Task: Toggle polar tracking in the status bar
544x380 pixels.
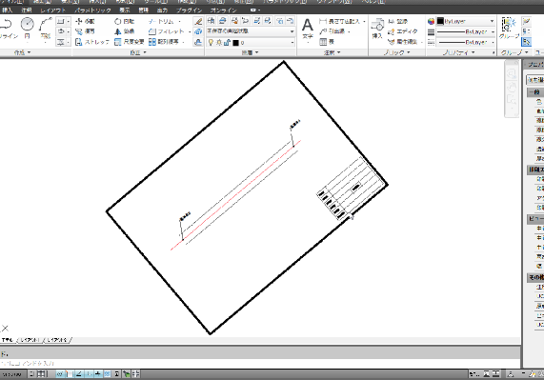Action: point(79,374)
